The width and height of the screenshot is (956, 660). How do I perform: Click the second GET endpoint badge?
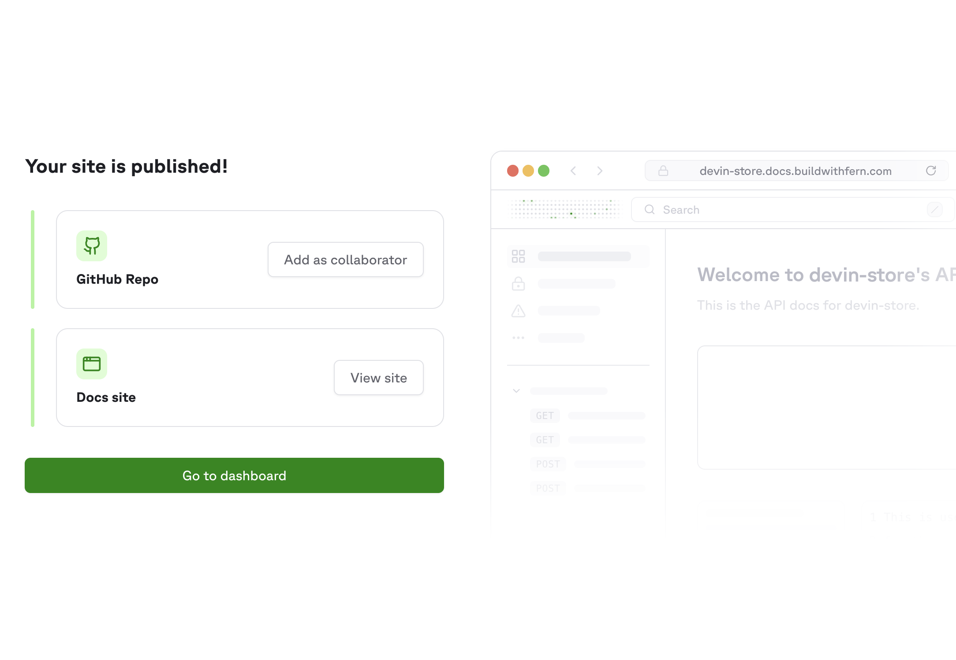tap(545, 440)
